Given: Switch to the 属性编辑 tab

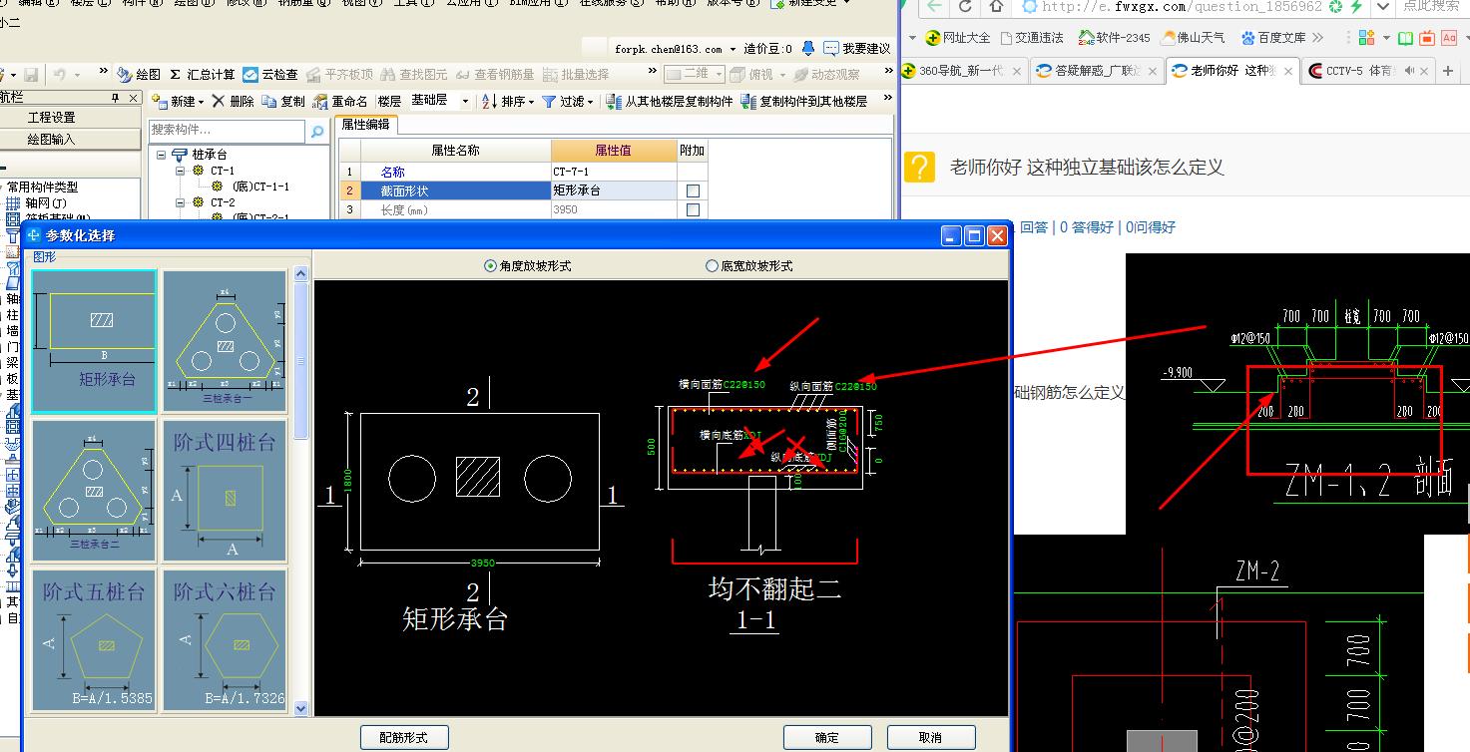Looking at the screenshot, I should pyautogui.click(x=365, y=125).
